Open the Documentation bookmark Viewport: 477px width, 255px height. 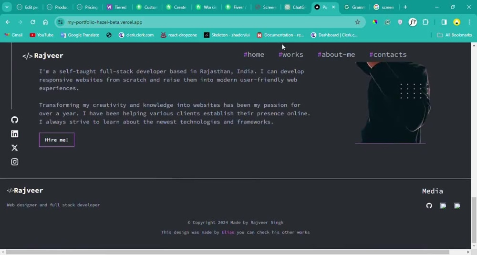280,35
